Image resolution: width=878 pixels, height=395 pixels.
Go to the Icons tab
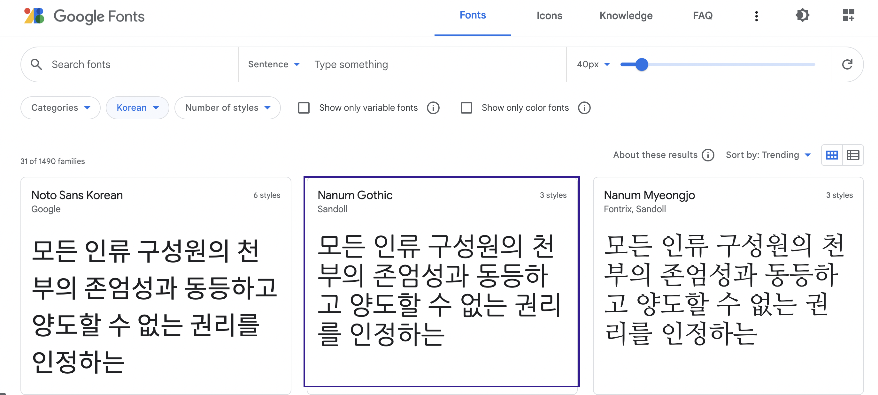[549, 16]
